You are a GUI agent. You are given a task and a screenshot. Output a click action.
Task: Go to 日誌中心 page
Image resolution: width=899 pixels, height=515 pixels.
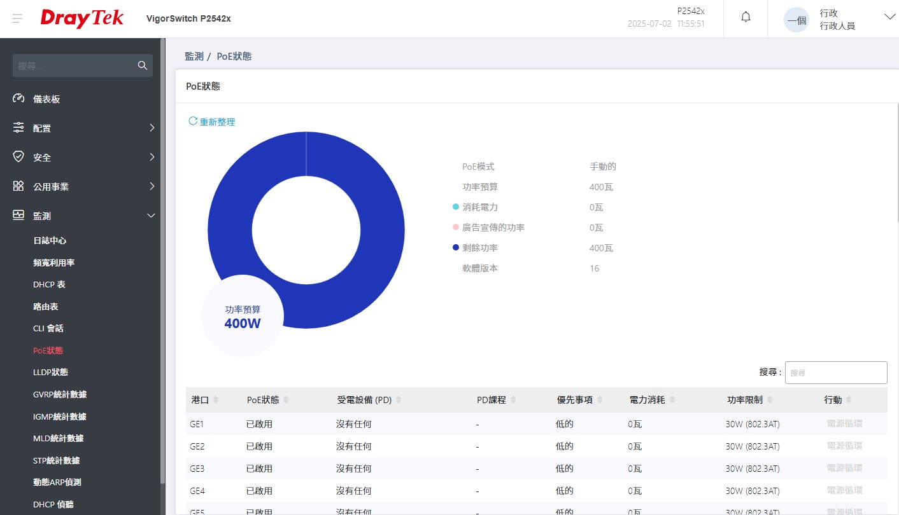tap(50, 240)
